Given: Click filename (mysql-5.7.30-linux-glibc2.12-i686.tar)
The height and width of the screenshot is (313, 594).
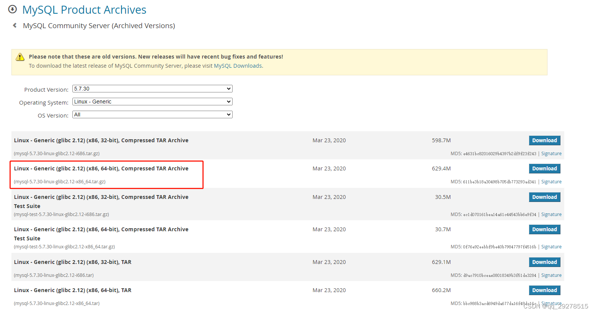Looking at the screenshot, I should (54, 275).
